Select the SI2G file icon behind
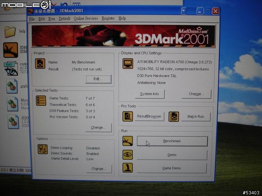 (13, 122)
